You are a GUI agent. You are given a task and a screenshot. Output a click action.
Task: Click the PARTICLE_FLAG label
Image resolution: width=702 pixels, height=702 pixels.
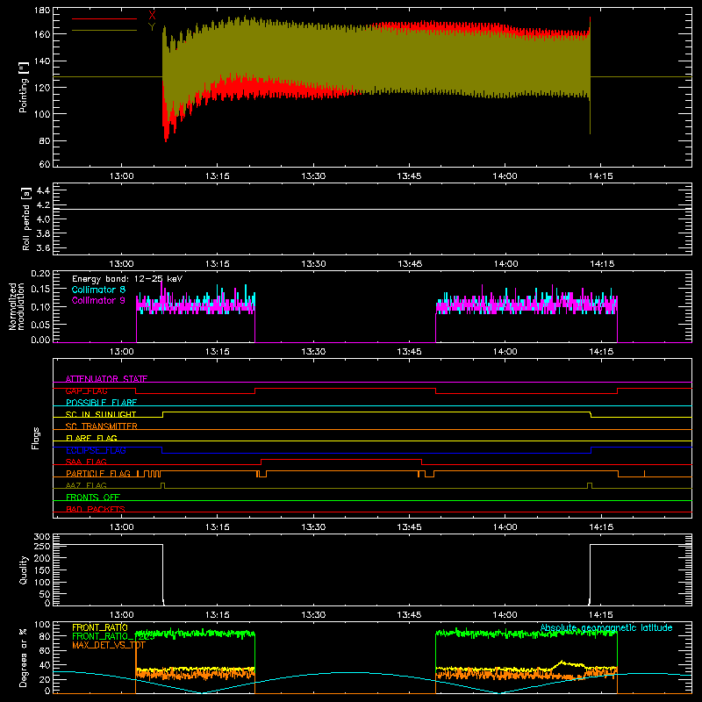98,473
